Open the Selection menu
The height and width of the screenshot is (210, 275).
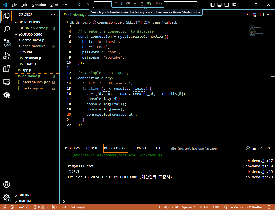pos(39,5)
